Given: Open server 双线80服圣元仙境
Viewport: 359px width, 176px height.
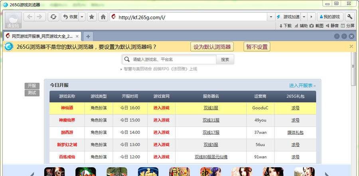Looking at the screenshot, I should tap(211, 157).
